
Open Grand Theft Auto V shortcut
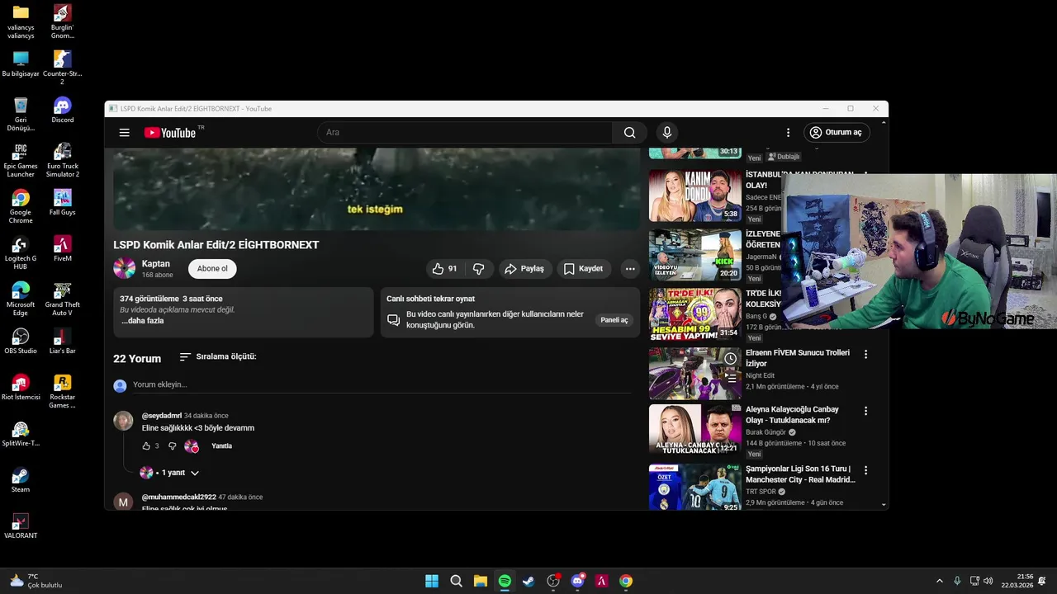click(63, 299)
